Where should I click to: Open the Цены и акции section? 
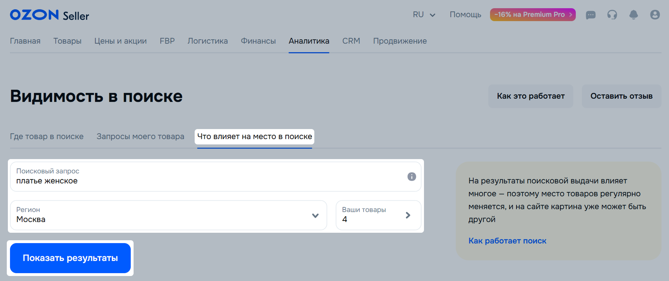(120, 41)
